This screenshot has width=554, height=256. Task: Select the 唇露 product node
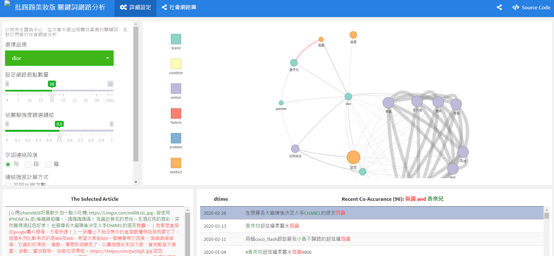point(321,39)
